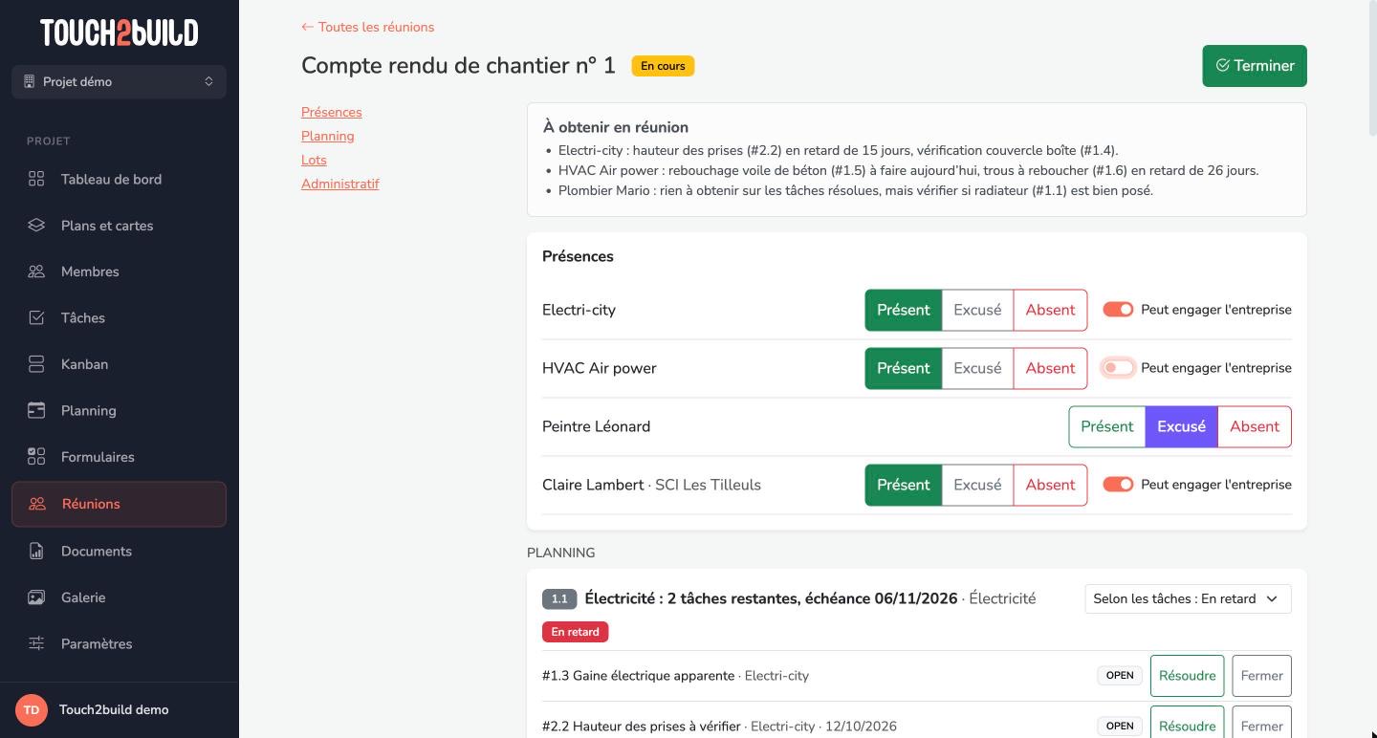Click the Documents file icon
This screenshot has height=738, width=1377.
tap(36, 551)
